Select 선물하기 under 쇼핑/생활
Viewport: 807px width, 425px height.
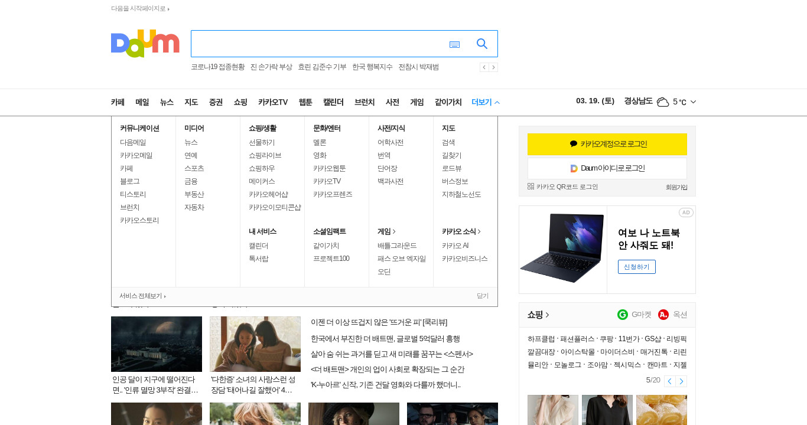[262, 142]
